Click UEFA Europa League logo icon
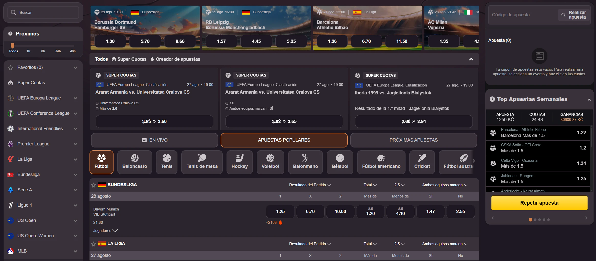Screen dimensions: 596x261 (x=10, y=98)
